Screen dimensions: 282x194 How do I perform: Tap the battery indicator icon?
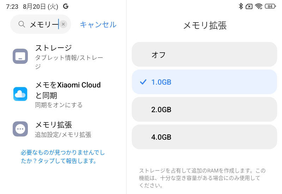[x=270, y=6]
